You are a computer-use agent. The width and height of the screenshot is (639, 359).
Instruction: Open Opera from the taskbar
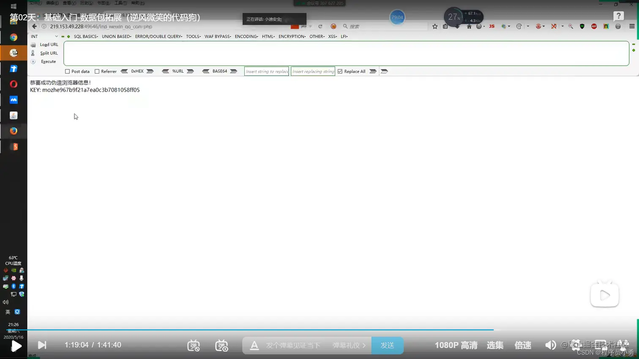pyautogui.click(x=14, y=84)
